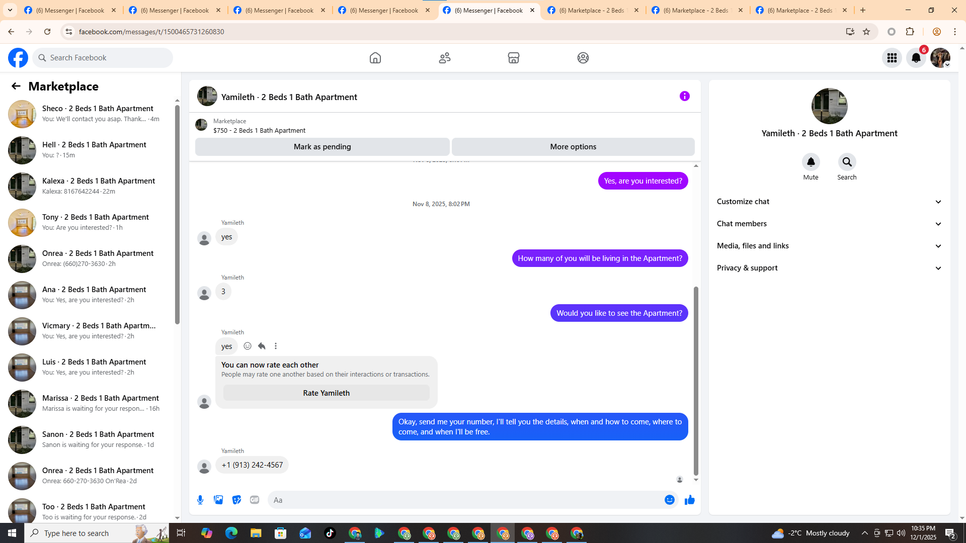Send a thumbs-up like
Image resolution: width=966 pixels, height=543 pixels.
[690, 500]
